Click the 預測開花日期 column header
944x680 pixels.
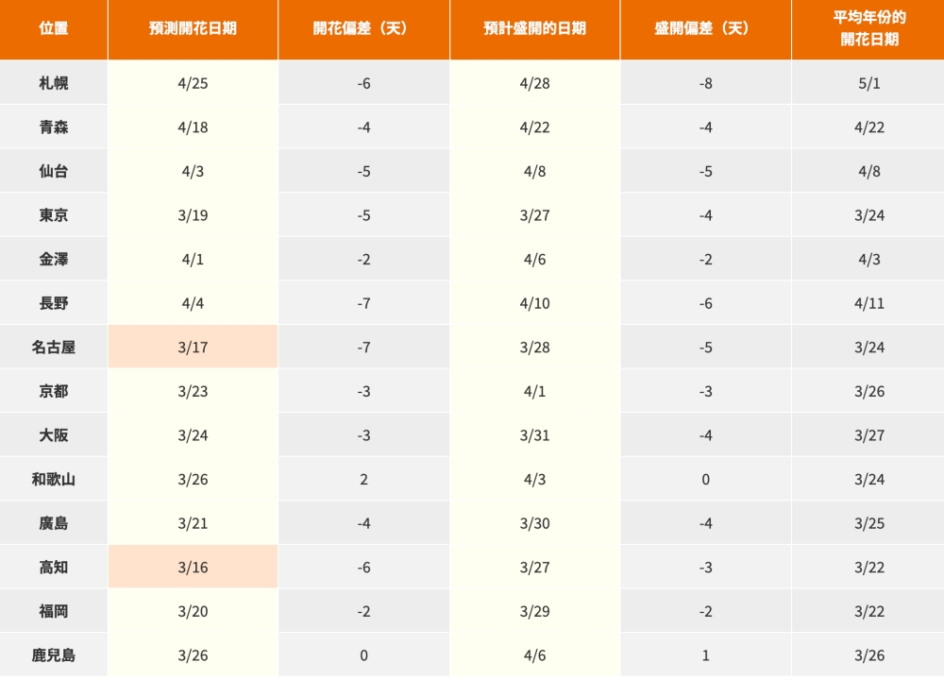point(193,29)
